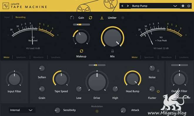Click the High knob

pyautogui.click(x=115, y=89)
